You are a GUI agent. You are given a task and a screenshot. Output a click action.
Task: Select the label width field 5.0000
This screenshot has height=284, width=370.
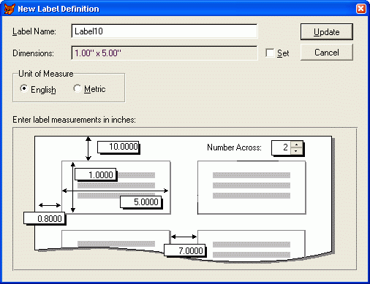(141, 202)
